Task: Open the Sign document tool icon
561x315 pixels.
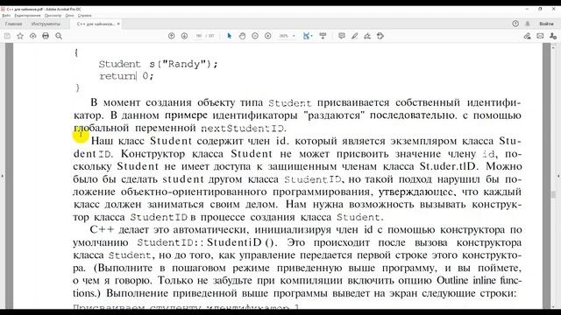Action: point(367,36)
